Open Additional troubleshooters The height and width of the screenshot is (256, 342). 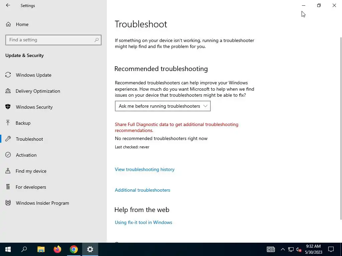(142, 190)
